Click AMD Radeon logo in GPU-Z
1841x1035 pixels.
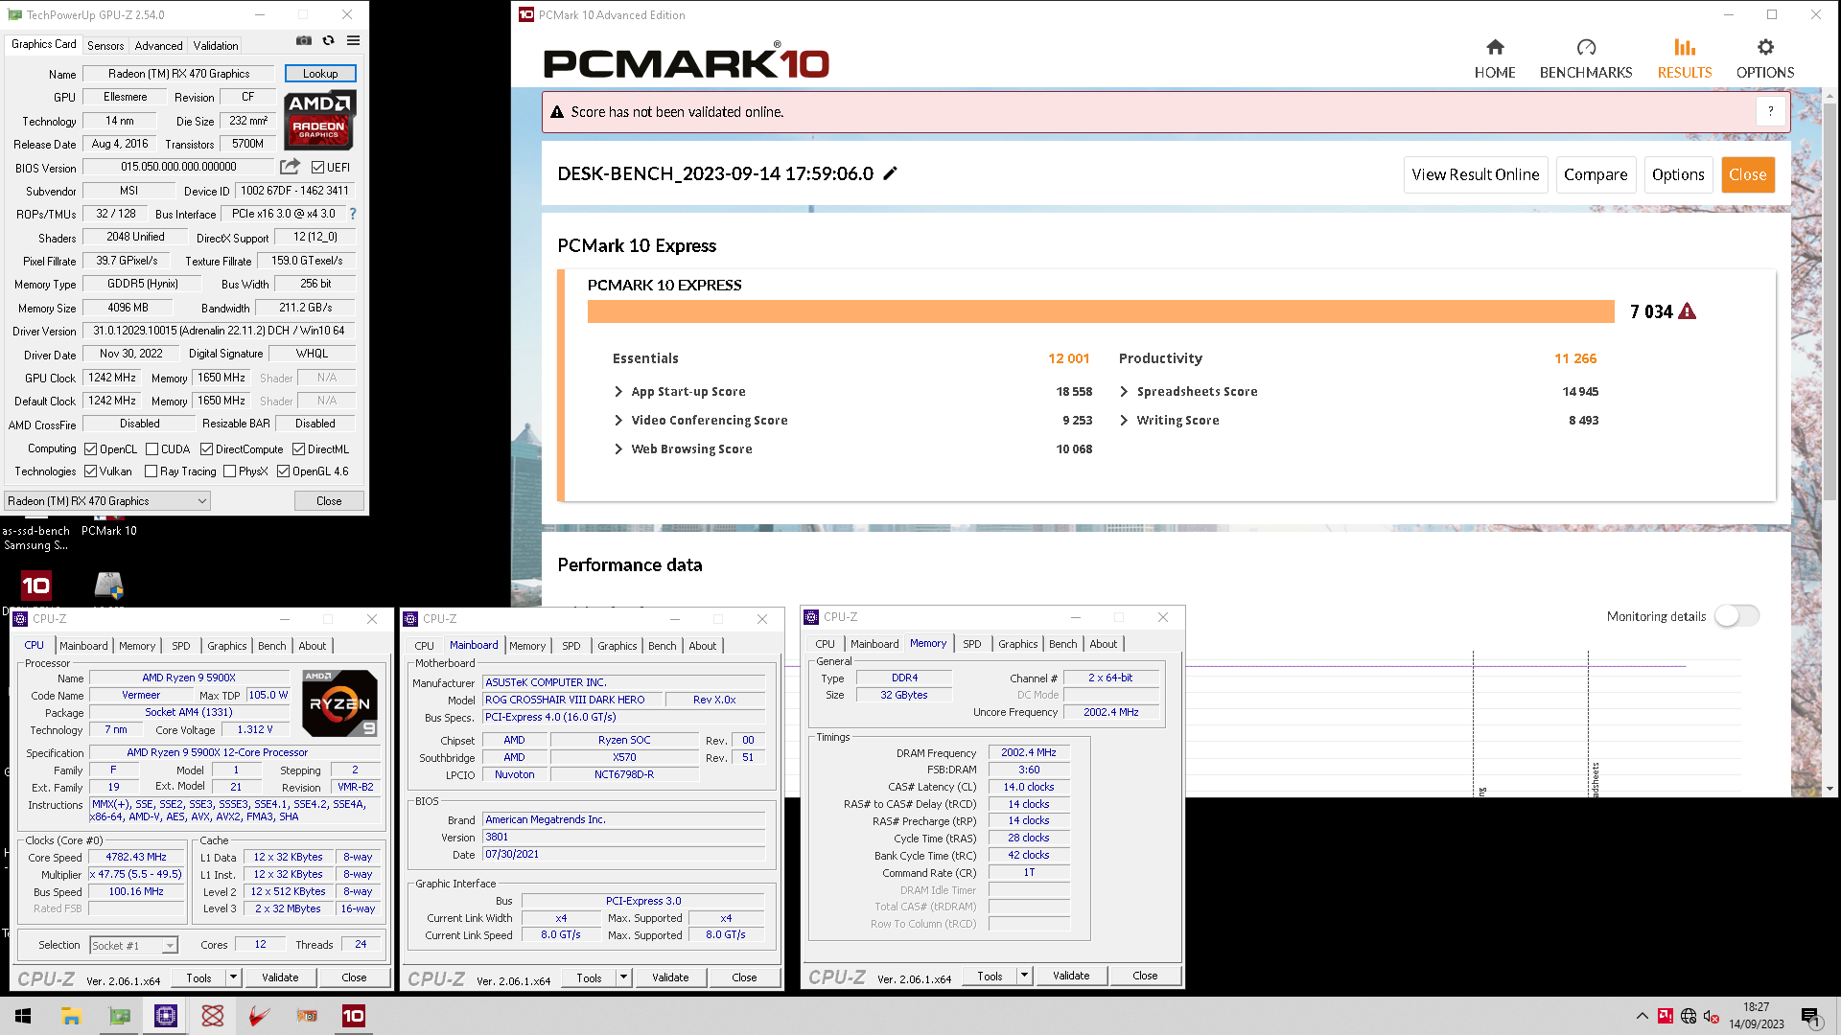(x=320, y=119)
